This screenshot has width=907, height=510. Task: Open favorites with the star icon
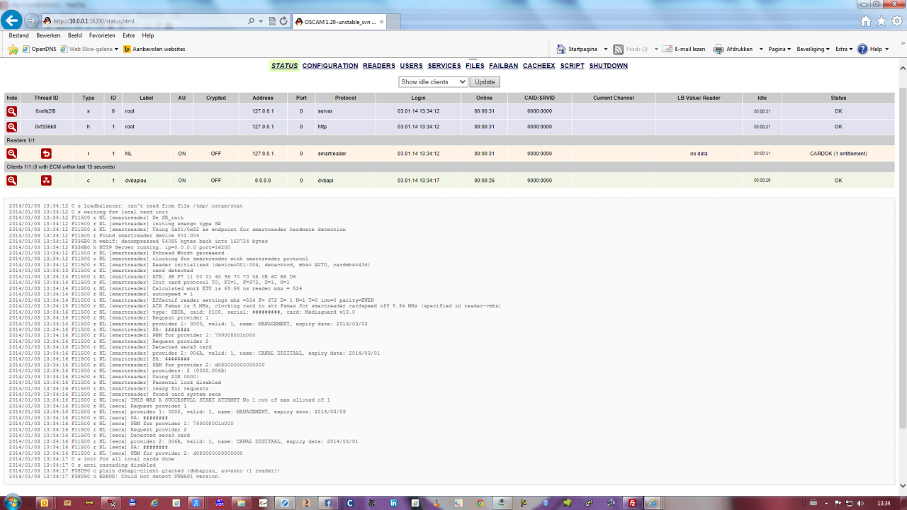tap(881, 21)
